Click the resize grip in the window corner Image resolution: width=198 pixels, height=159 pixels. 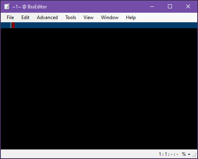(x=194, y=155)
